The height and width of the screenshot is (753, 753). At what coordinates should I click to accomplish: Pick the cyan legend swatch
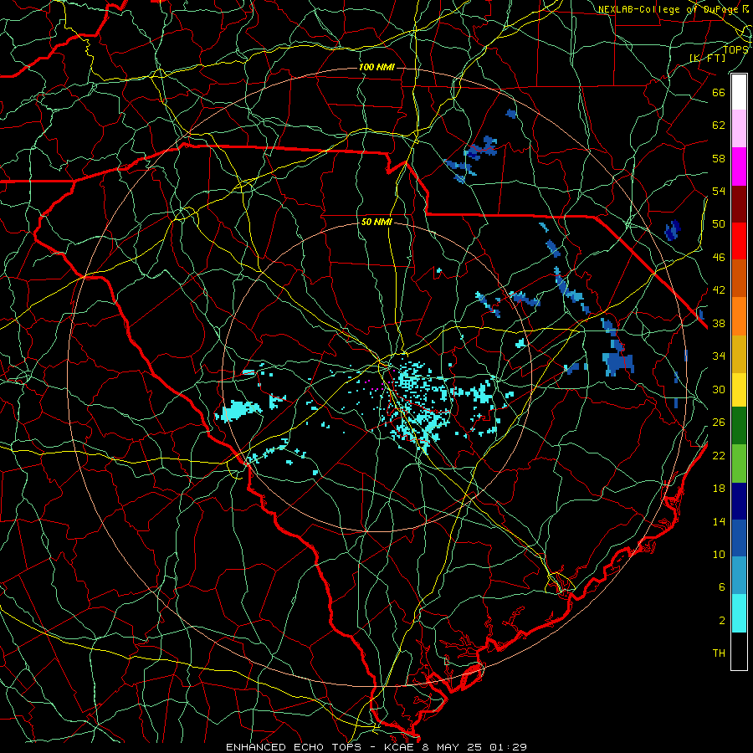tap(739, 613)
